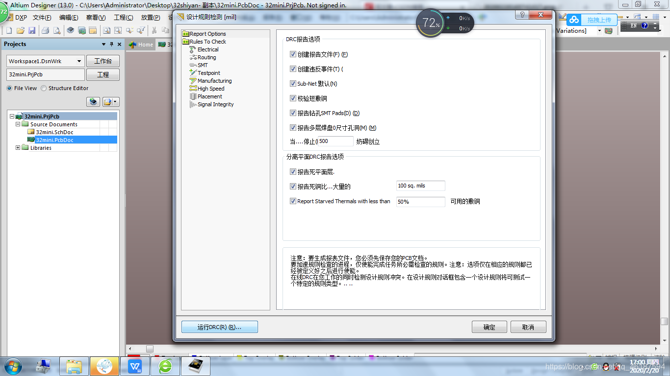Open Windows Explorer from taskbar
Image resolution: width=670 pixels, height=376 pixels.
click(x=75, y=366)
